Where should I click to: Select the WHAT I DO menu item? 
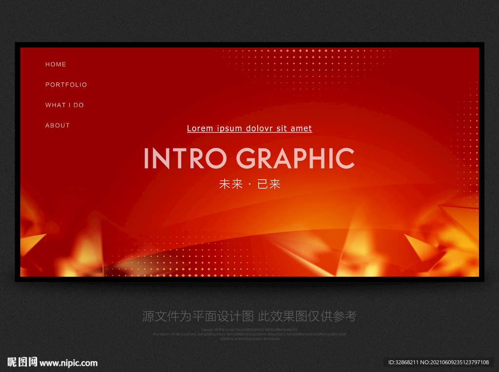pyautogui.click(x=64, y=105)
